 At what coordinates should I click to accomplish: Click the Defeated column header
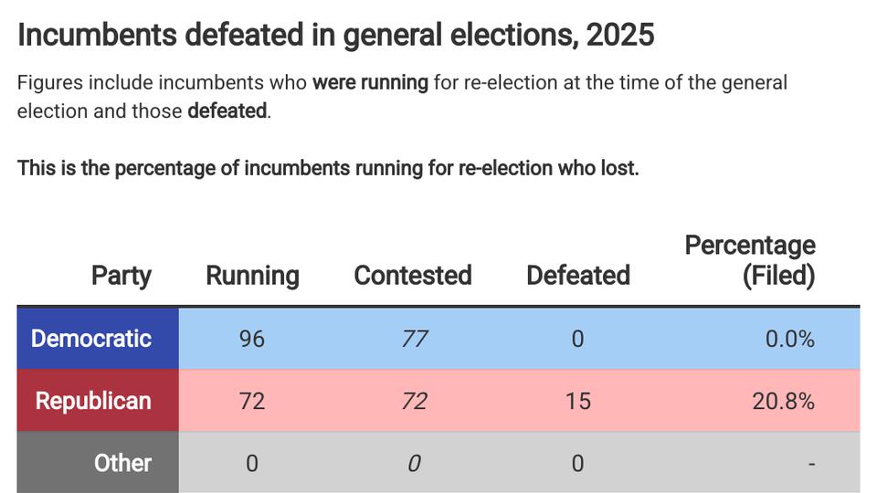tap(577, 275)
